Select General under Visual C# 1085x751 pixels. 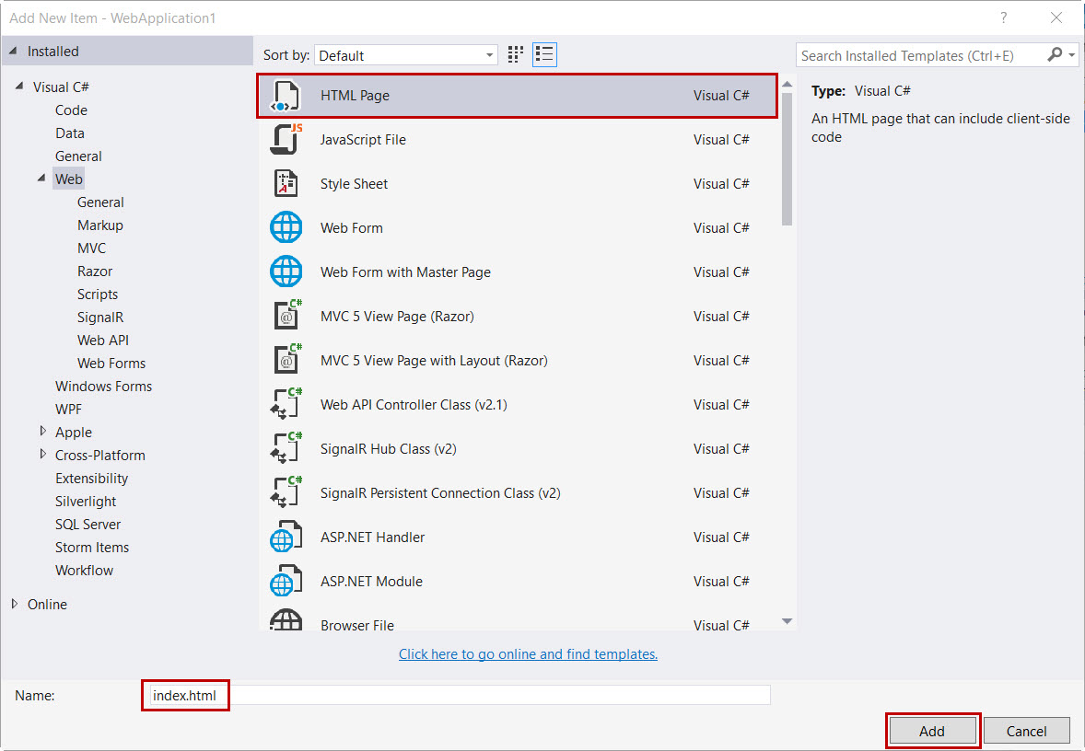[x=78, y=156]
